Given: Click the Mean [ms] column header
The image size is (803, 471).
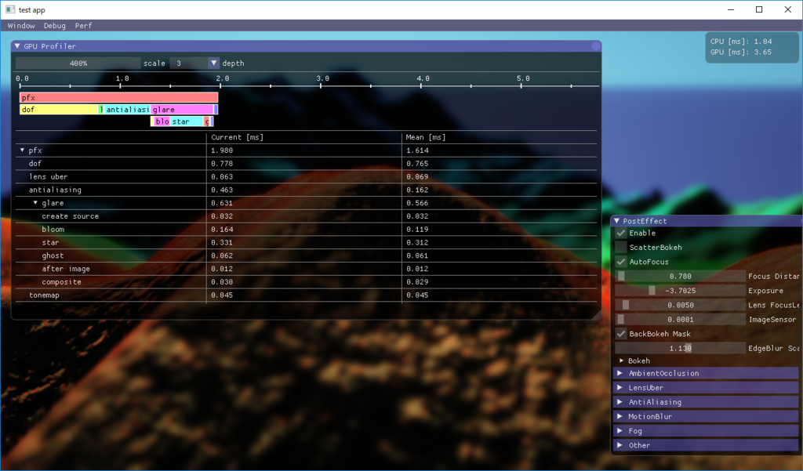Looking at the screenshot, I should 426,137.
